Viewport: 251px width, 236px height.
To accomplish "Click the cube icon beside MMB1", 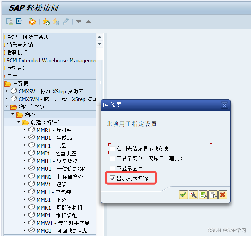I will 32,137.
